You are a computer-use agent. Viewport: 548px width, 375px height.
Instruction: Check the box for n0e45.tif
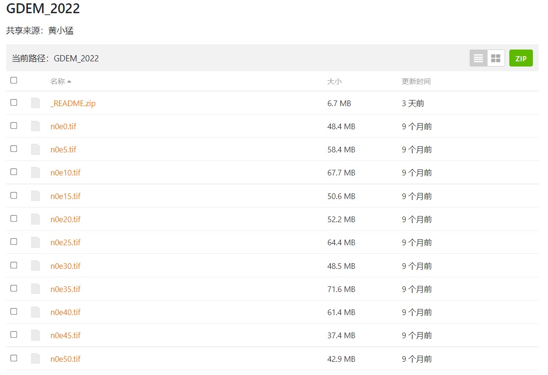14,334
